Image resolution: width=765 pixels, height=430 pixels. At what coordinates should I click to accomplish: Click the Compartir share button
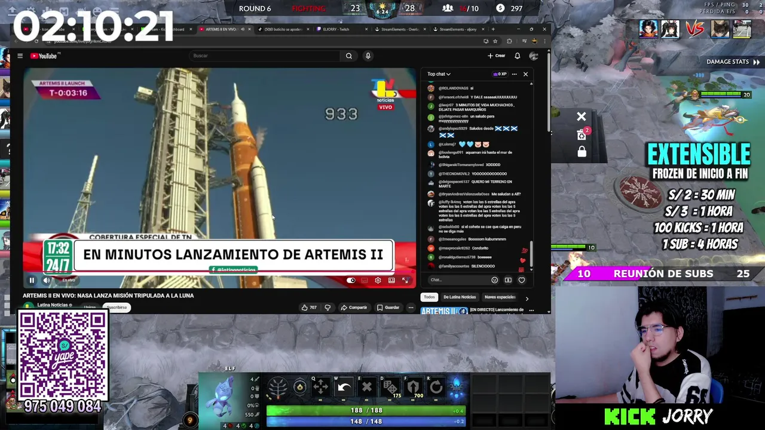click(x=354, y=308)
